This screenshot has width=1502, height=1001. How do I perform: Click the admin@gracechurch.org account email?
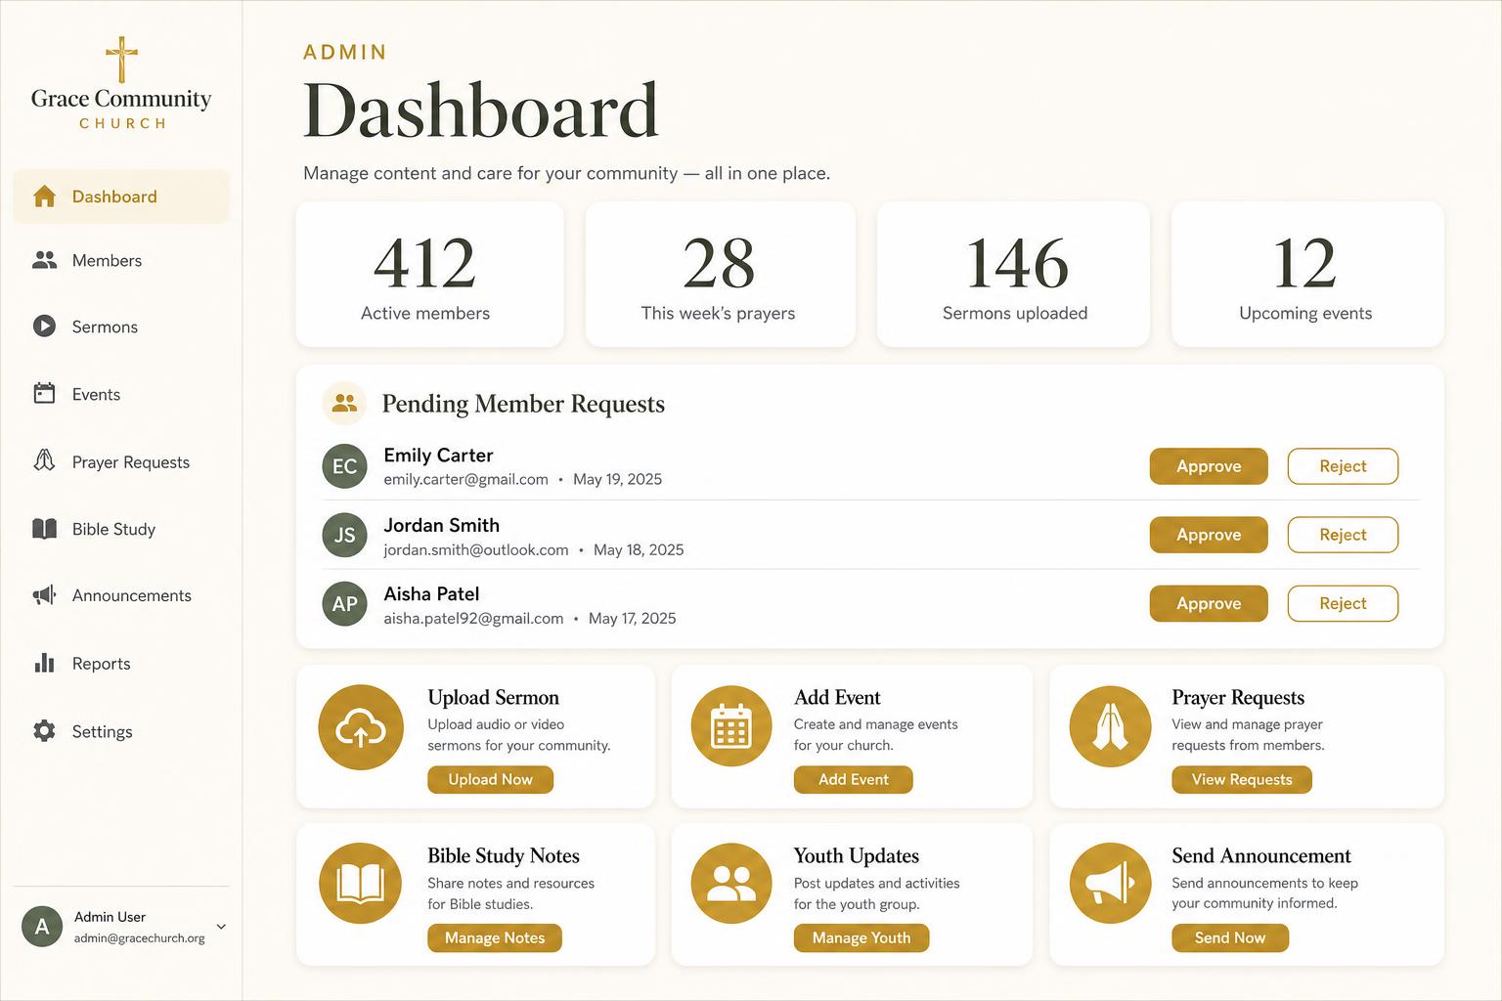(x=139, y=938)
